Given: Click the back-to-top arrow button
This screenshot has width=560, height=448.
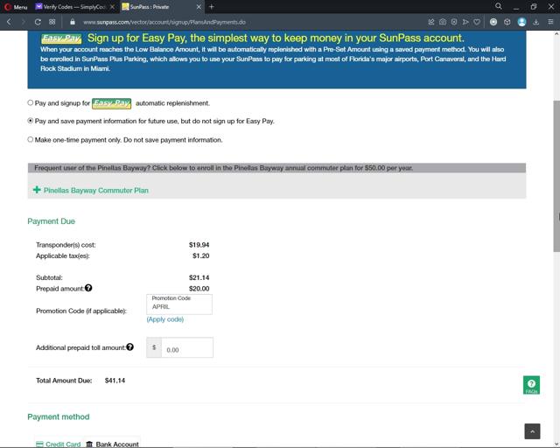Looking at the screenshot, I should pyautogui.click(x=532, y=431).
